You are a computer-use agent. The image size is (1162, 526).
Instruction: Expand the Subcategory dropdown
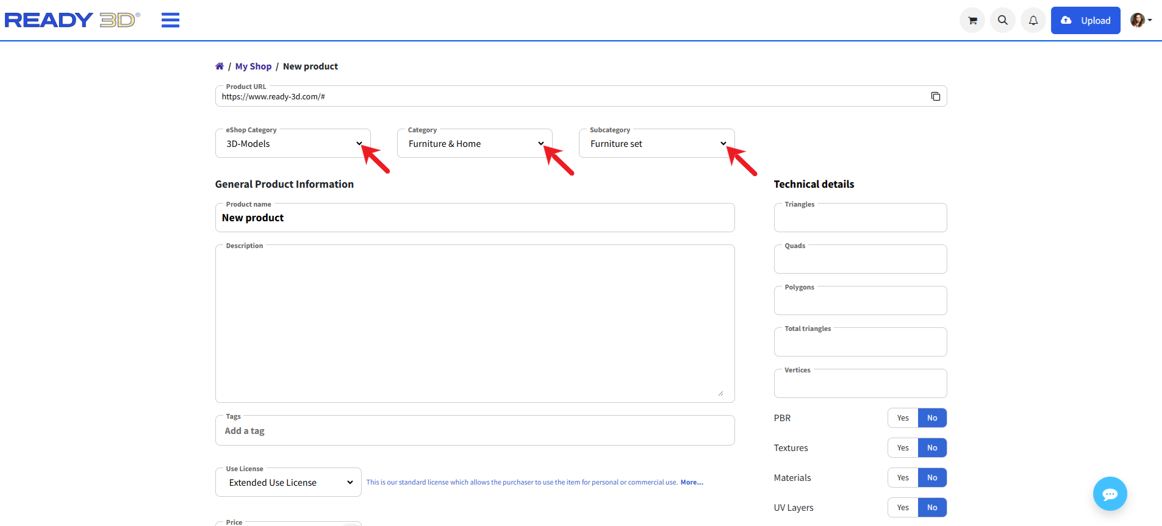coord(656,143)
